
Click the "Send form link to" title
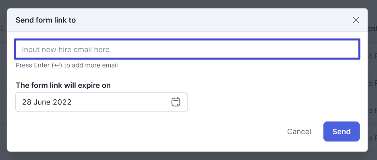click(46, 20)
